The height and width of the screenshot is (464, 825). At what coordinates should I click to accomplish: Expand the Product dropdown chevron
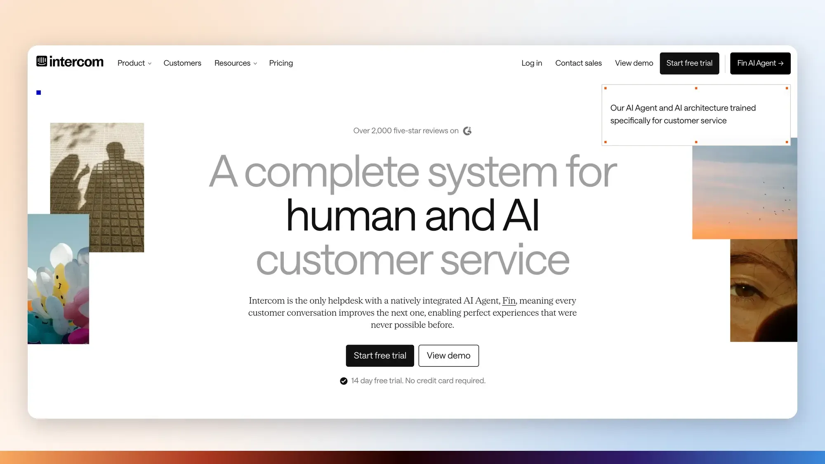coord(150,63)
